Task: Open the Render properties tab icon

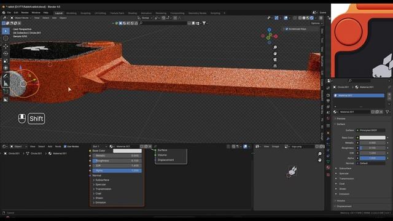Action: (x=328, y=95)
